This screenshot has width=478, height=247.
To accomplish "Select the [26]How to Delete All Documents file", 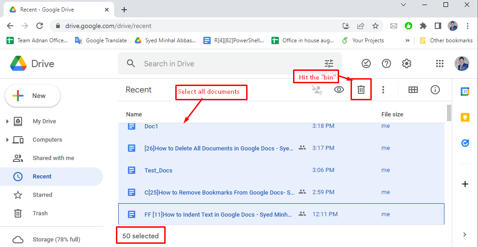I will [x=281, y=148].
